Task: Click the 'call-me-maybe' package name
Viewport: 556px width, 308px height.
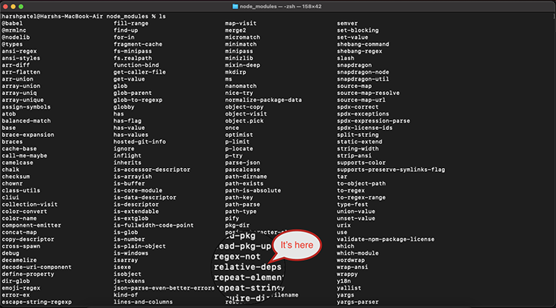Action: [24, 156]
